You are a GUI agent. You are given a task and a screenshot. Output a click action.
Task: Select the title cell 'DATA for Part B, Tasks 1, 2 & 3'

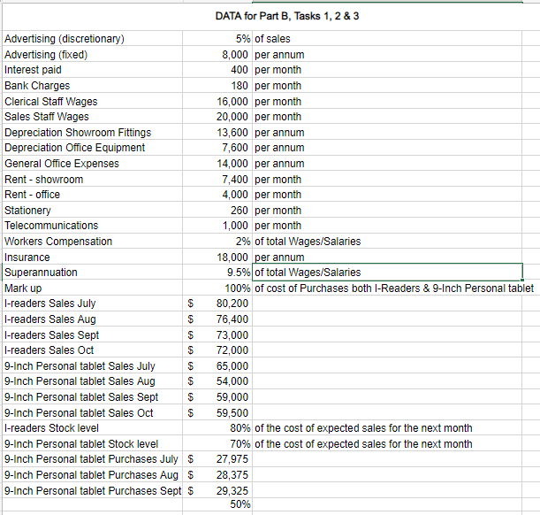(x=287, y=16)
